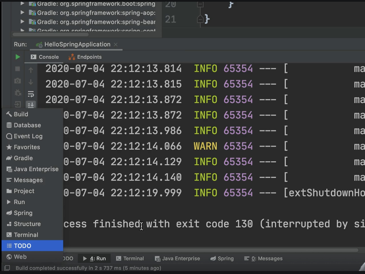This screenshot has width=365, height=274.
Task: Click the bug Attach Debugger icon
Action: [x=17, y=93]
